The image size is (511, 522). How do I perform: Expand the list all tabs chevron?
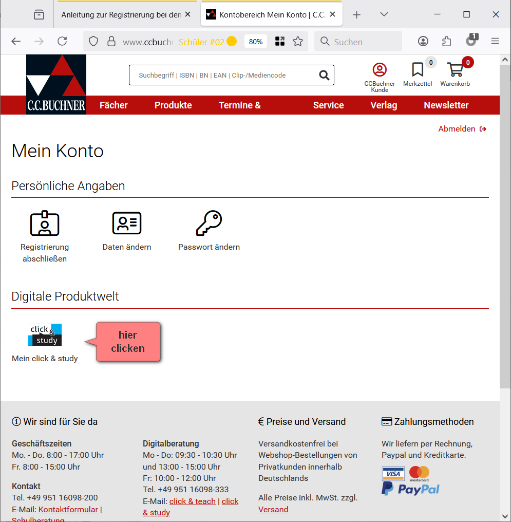tap(384, 14)
